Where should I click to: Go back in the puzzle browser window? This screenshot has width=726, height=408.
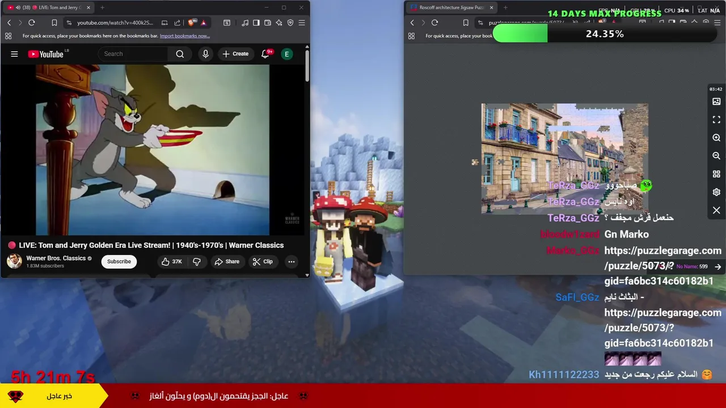coord(412,23)
